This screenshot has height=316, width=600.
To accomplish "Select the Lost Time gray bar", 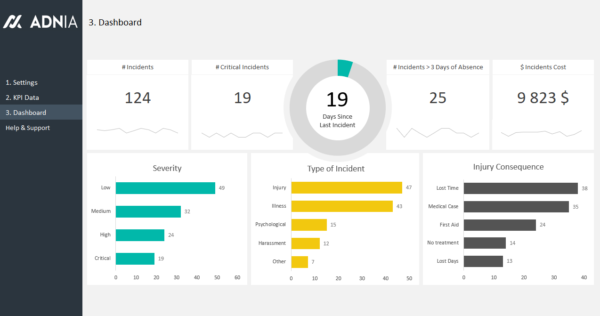I will (520, 188).
